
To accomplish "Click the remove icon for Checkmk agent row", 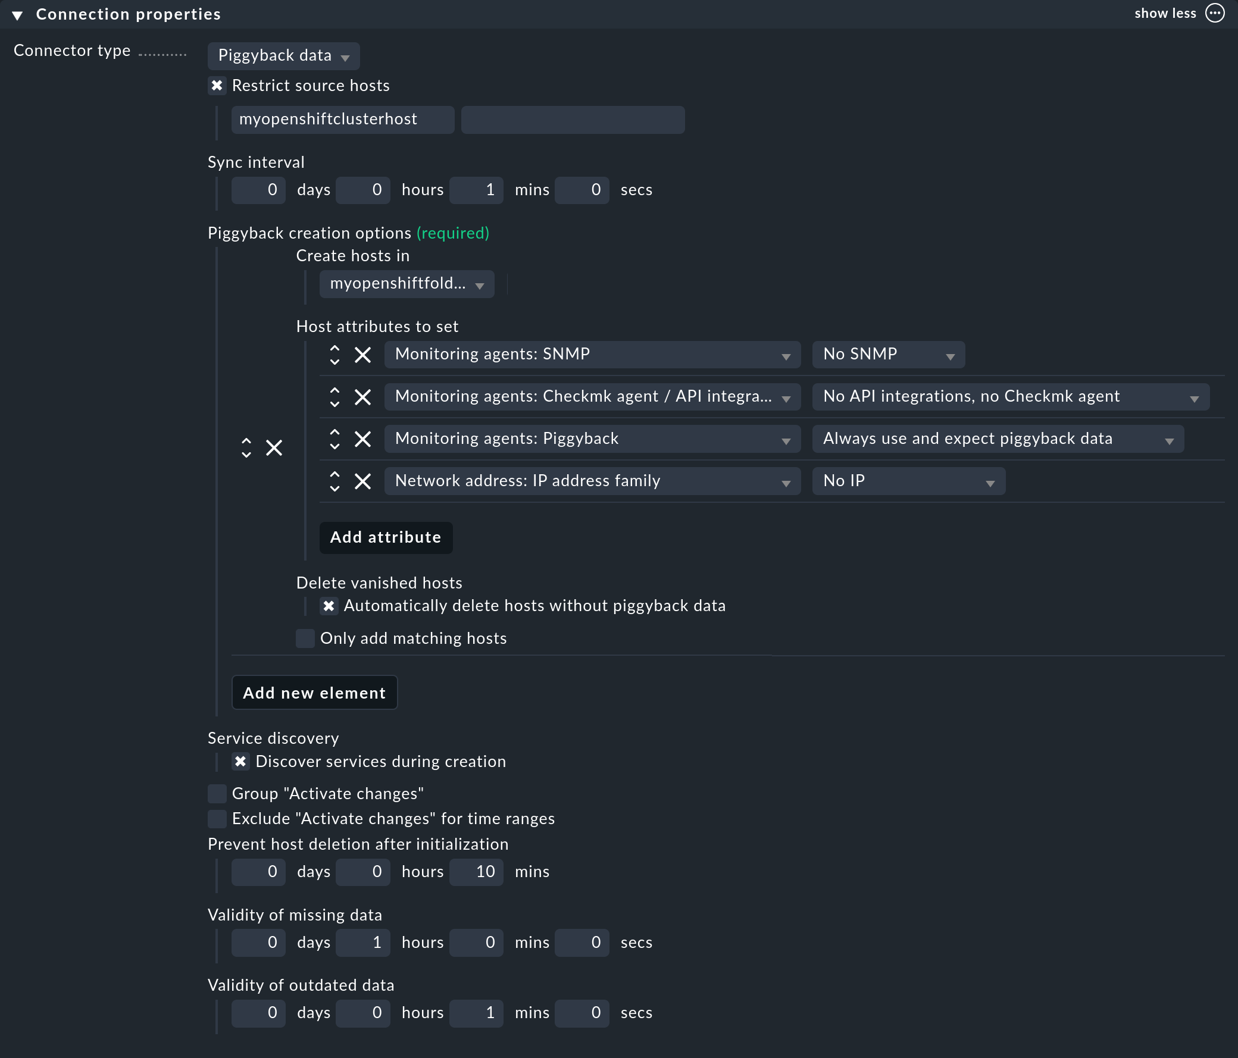I will 362,397.
